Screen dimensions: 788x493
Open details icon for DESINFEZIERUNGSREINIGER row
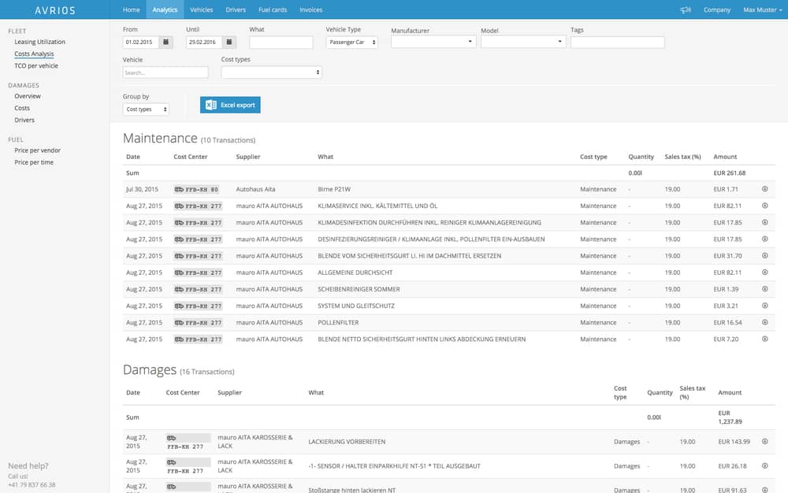(x=765, y=239)
